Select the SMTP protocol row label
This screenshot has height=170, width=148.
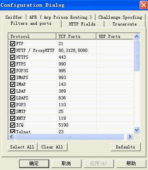tap(21, 111)
